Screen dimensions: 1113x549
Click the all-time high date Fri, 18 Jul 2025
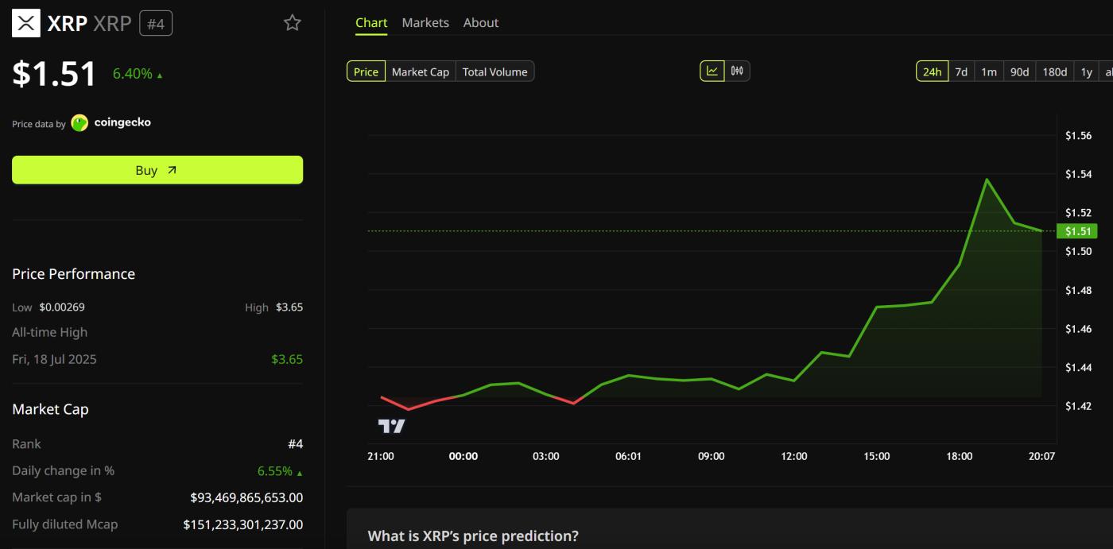(54, 359)
